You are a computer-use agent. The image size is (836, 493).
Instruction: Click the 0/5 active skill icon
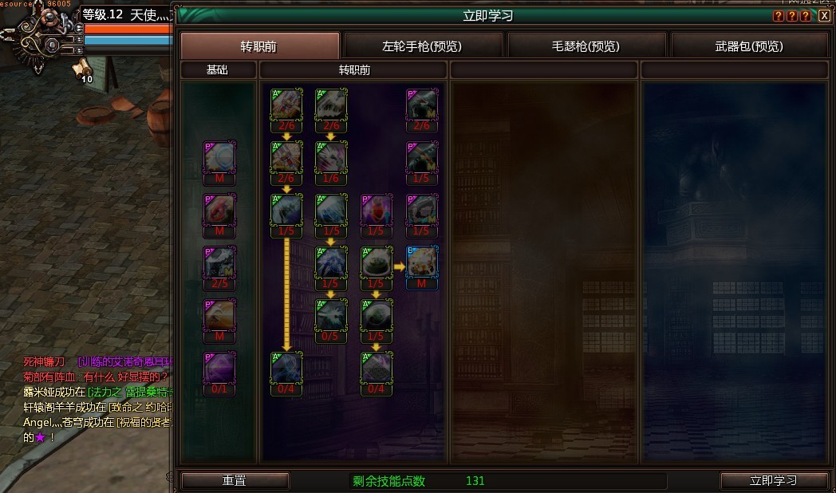pos(330,316)
